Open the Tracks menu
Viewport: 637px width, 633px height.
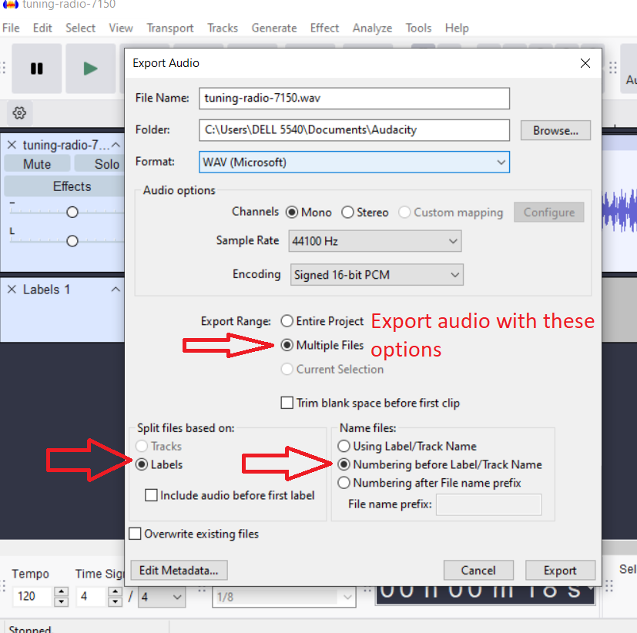[x=223, y=28]
